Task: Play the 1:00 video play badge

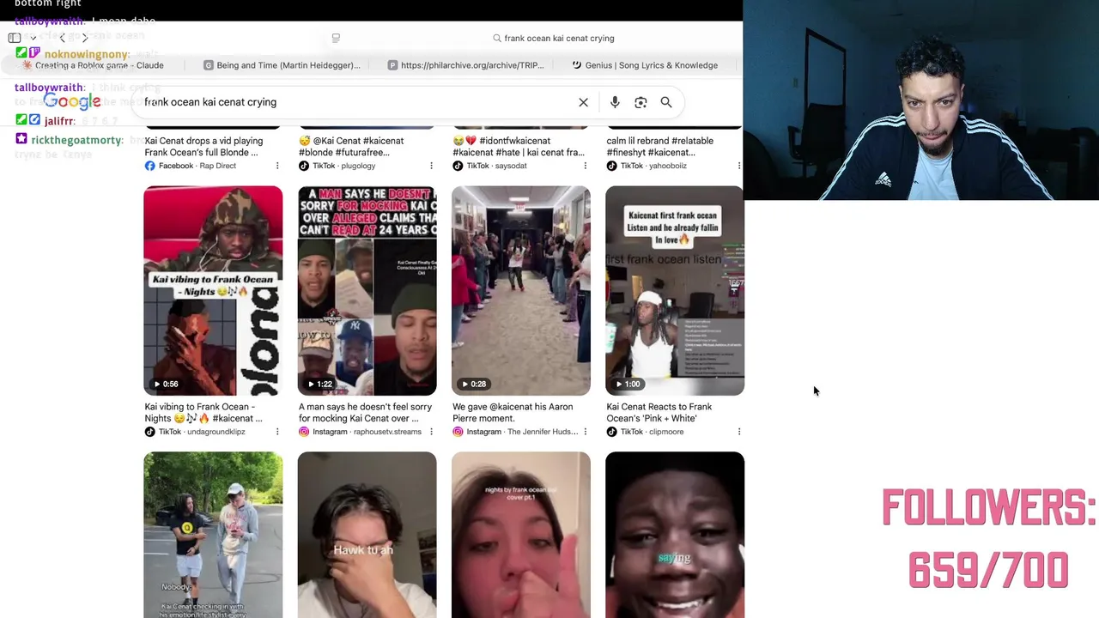Action: 628,385
